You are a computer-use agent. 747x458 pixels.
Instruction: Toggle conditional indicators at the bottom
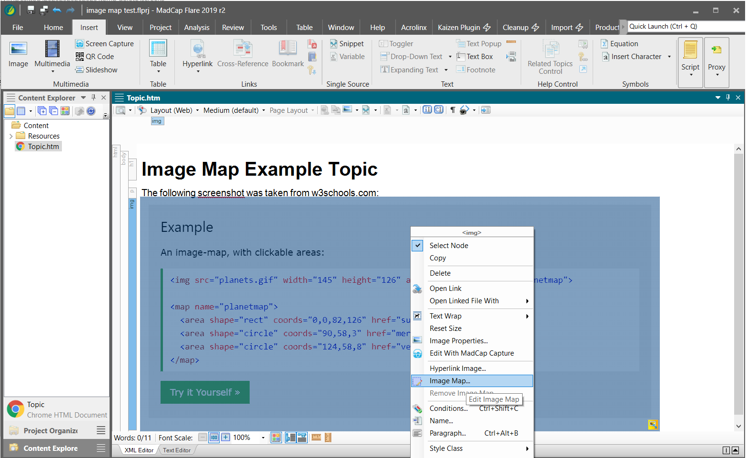[x=276, y=437]
